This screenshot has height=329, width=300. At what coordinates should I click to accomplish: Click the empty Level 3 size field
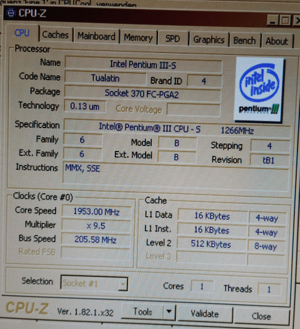pos(211,257)
